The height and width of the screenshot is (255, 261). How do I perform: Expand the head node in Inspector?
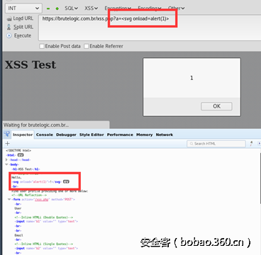coord(6,160)
